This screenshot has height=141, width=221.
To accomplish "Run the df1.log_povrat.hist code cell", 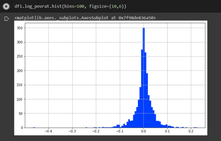I will pyautogui.click(x=6, y=7).
